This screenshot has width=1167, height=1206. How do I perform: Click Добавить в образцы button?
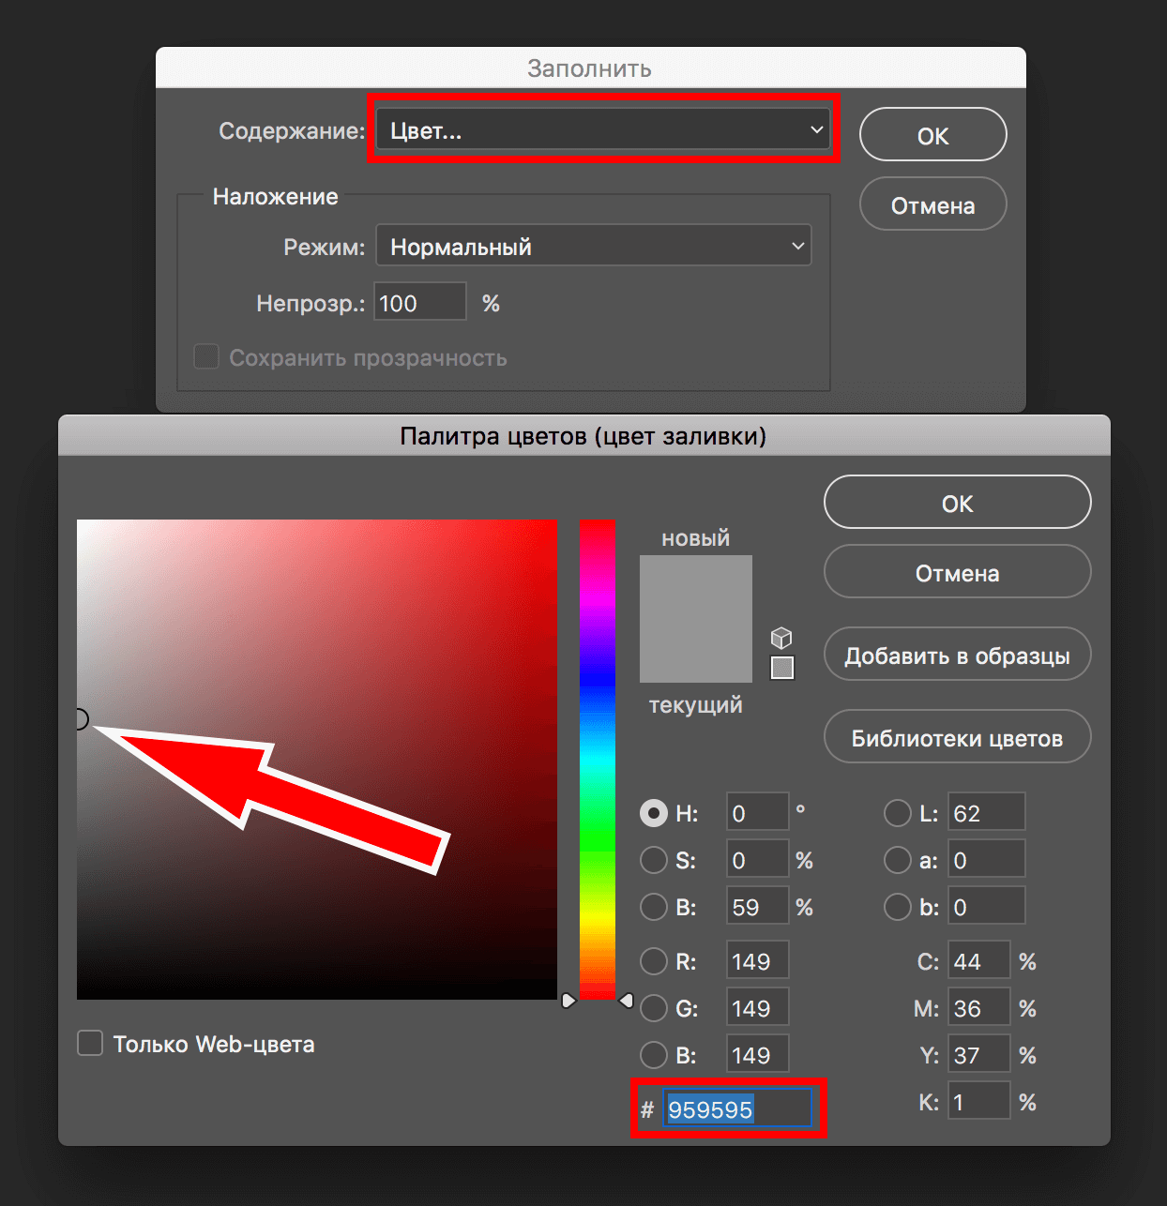(957, 656)
